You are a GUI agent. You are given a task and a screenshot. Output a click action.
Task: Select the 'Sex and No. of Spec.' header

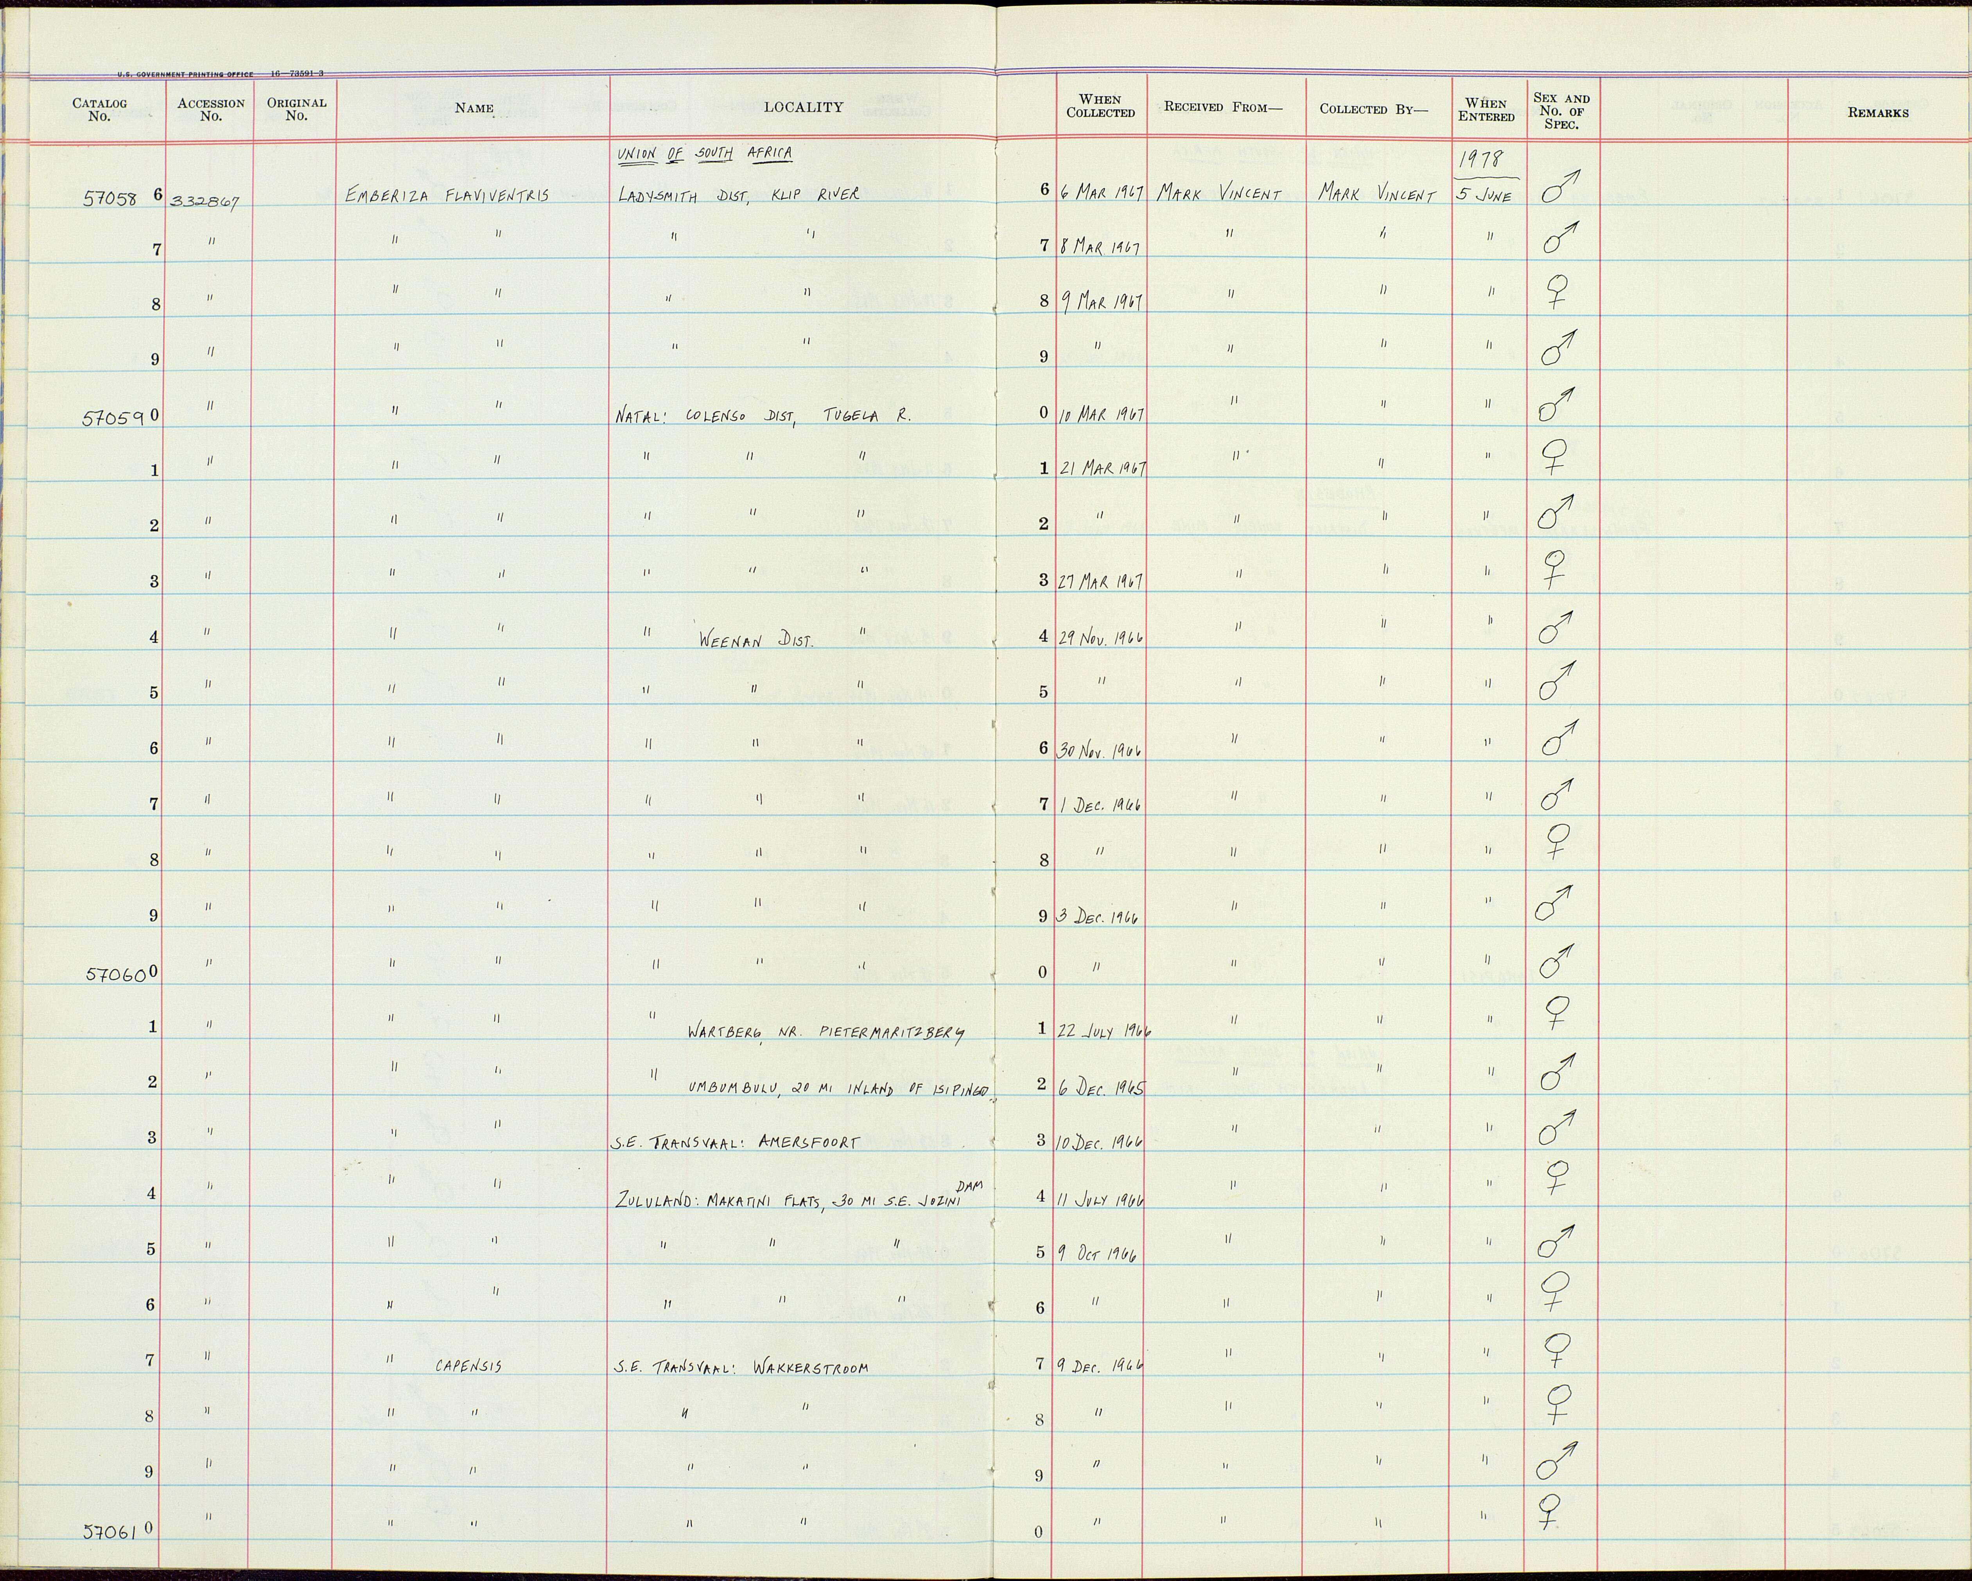click(x=1561, y=111)
